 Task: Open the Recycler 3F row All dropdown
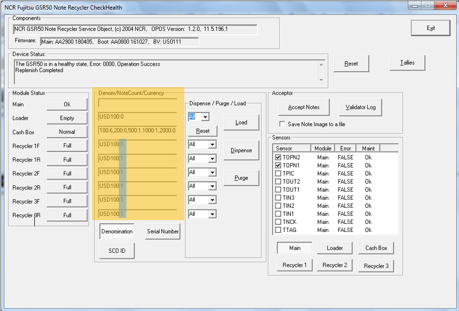212,200
